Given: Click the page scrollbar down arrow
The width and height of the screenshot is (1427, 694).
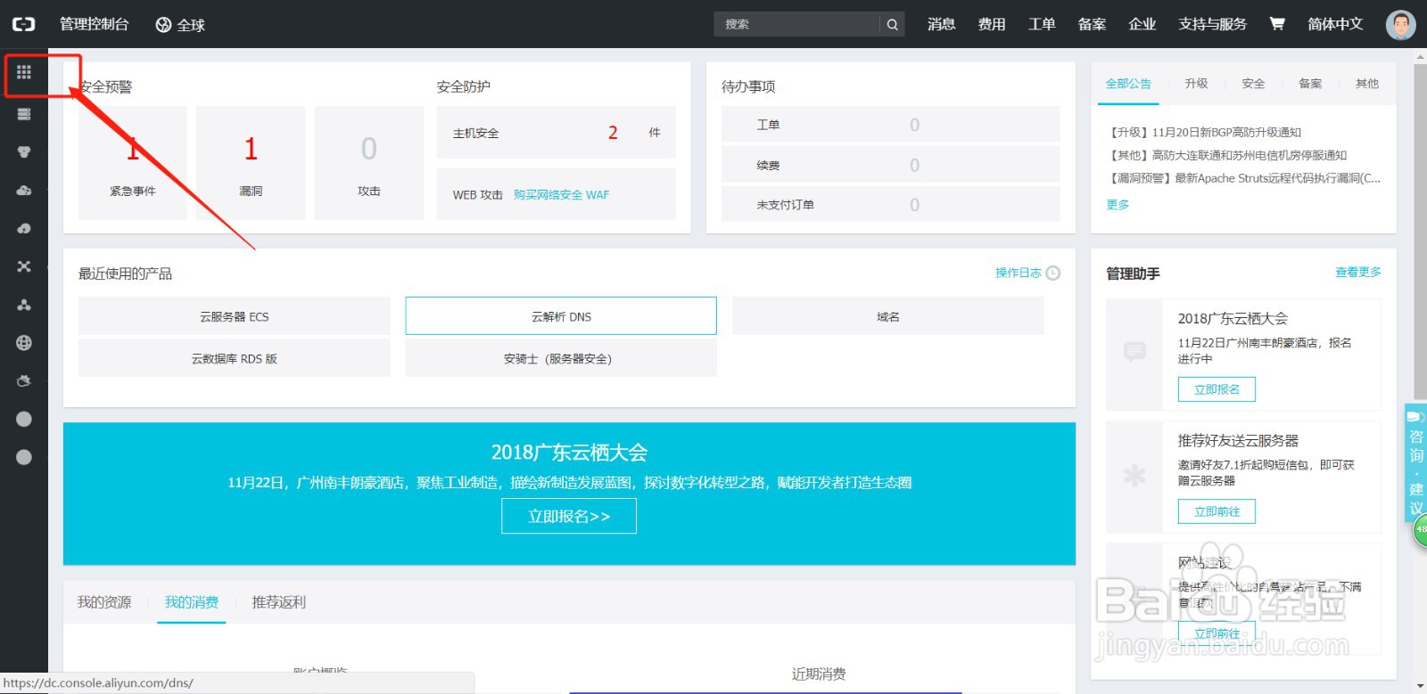Looking at the screenshot, I should coord(1421,687).
